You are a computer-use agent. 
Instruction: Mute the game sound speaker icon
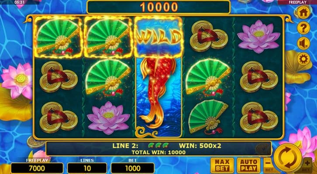click(x=303, y=43)
